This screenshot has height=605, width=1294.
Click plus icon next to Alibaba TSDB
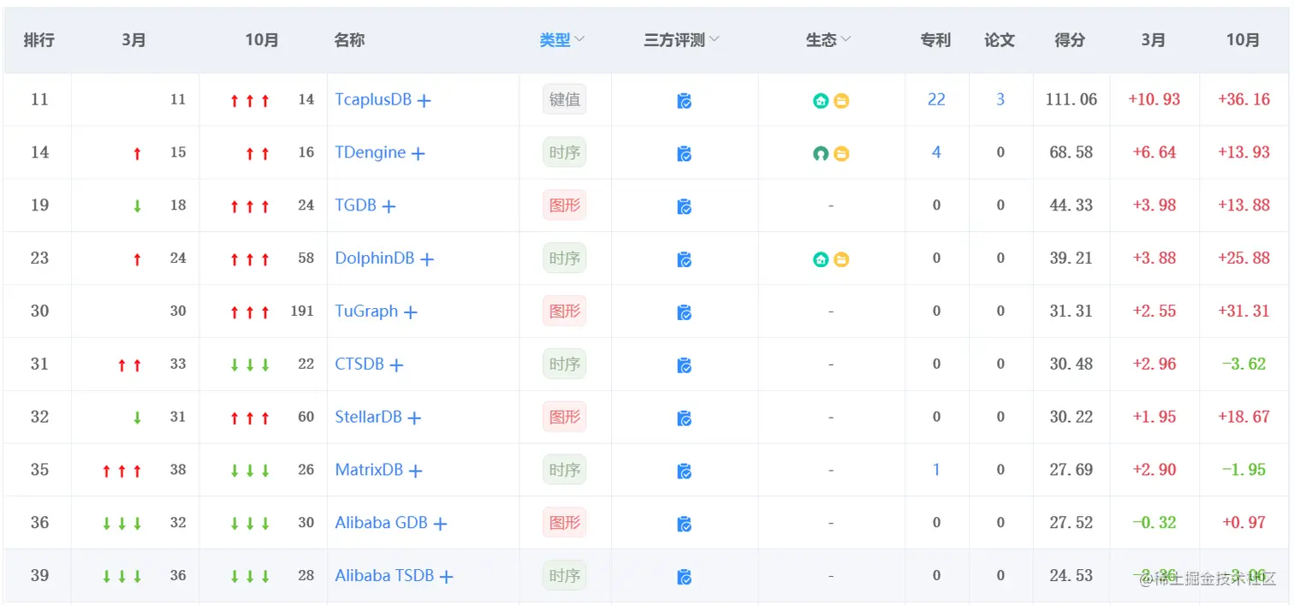pyautogui.click(x=446, y=577)
